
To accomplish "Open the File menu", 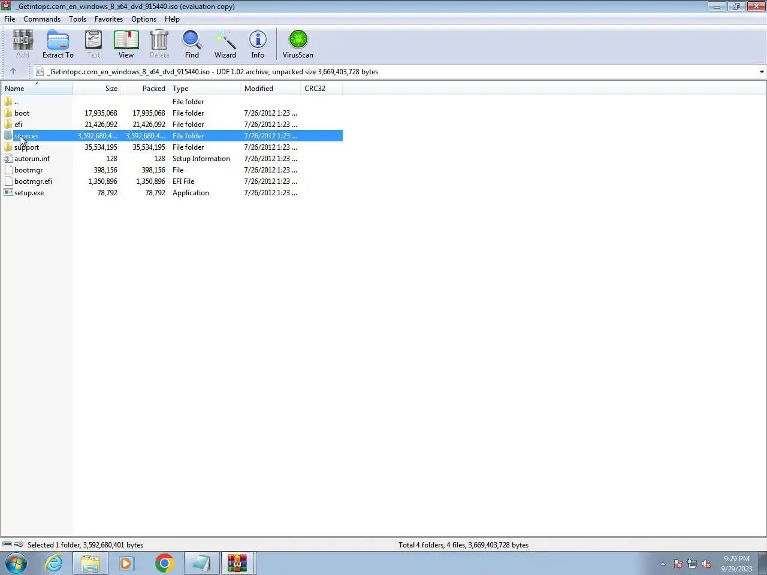I will 10,19.
